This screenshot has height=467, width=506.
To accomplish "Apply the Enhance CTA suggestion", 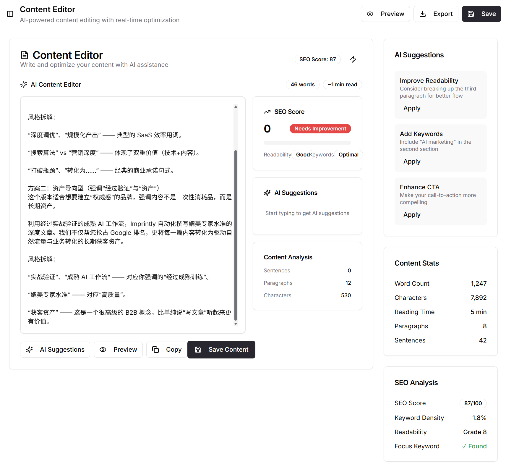I will point(412,215).
